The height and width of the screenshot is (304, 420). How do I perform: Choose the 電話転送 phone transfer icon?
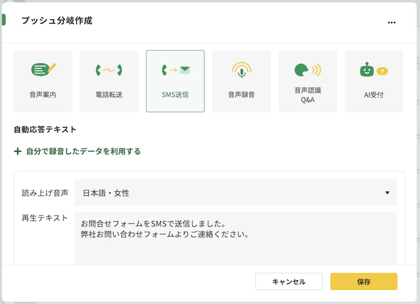109,70
